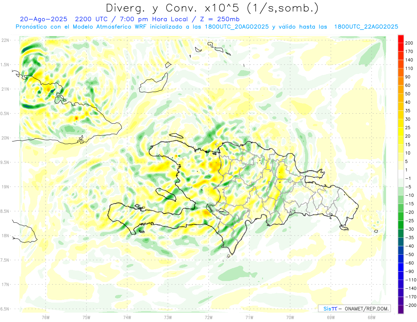Click the '-200' colorbar value

click(410, 305)
